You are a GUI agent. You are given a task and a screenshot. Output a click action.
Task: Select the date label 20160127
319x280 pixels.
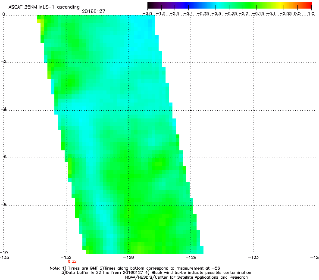94,11
